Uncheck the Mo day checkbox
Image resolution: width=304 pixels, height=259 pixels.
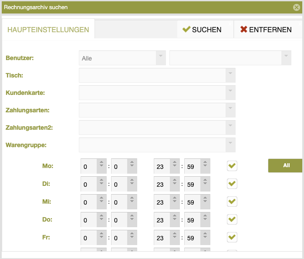coord(232,166)
